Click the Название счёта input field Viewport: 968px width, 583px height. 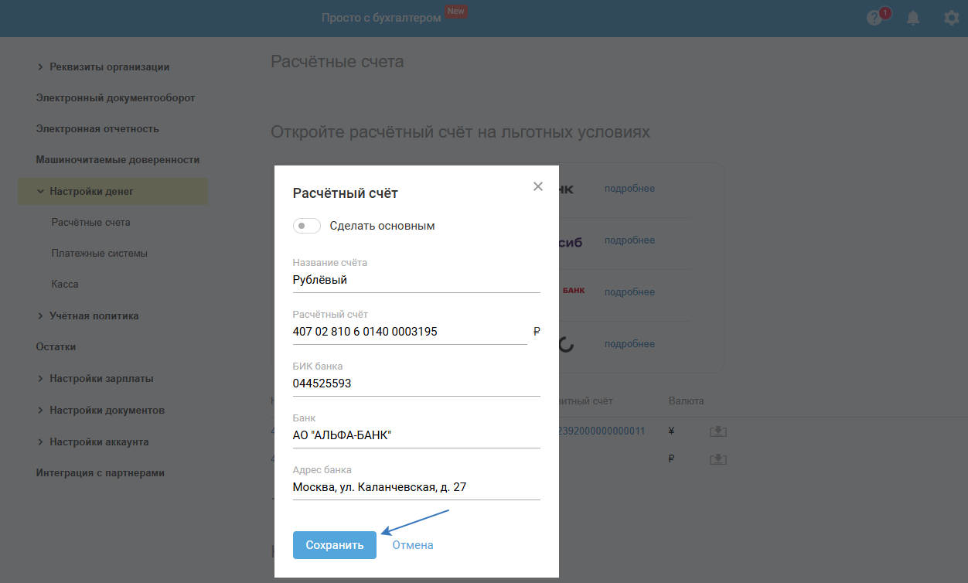(416, 281)
